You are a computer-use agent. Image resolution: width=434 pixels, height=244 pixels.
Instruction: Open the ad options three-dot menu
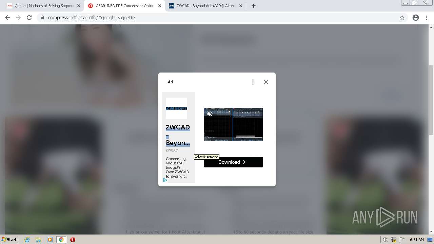[x=253, y=82]
